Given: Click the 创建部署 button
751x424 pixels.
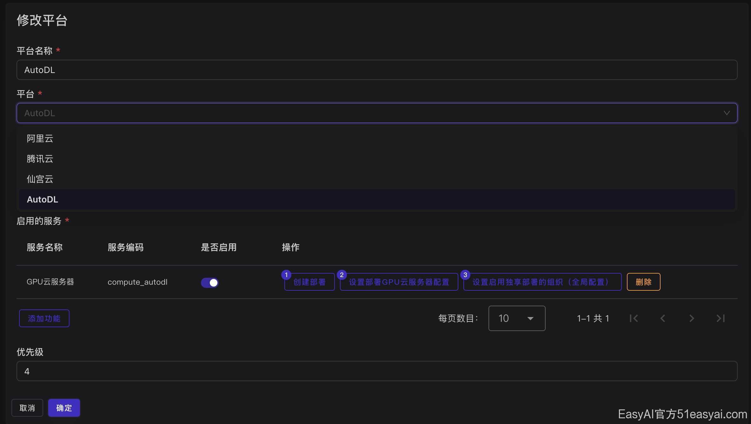Looking at the screenshot, I should pyautogui.click(x=309, y=282).
